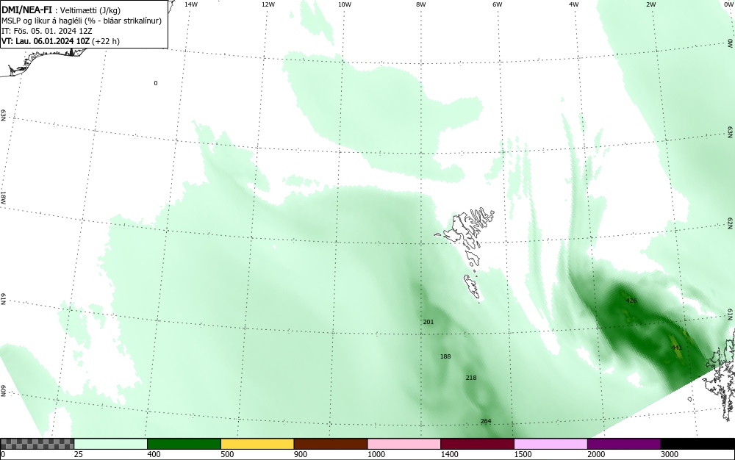The height and width of the screenshot is (460, 735).
Task: Click the map value '218'
Action: 471,378
